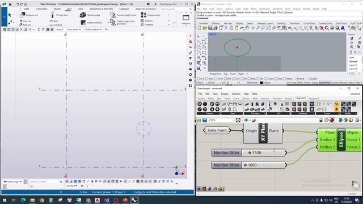Save Grasshopper document with floppy icon
This screenshot has width=363, height=204.
(x=205, y=120)
